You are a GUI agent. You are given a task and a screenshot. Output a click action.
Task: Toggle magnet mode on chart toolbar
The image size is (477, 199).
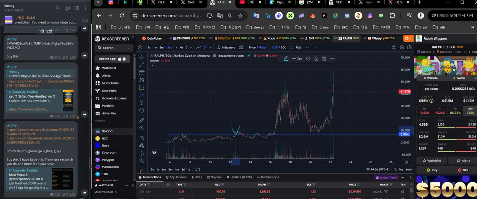(x=142, y=138)
